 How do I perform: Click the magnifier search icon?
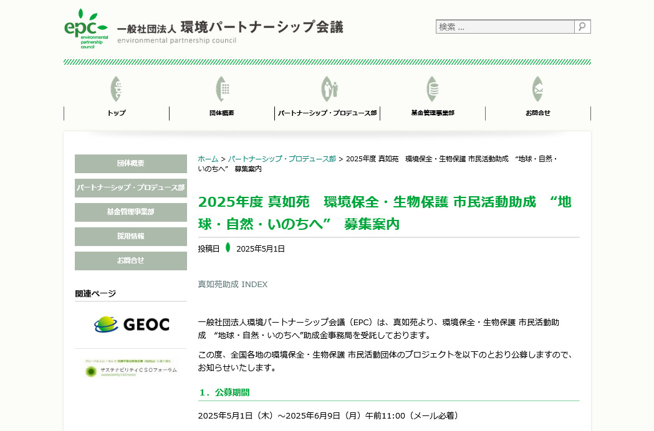pyautogui.click(x=582, y=27)
